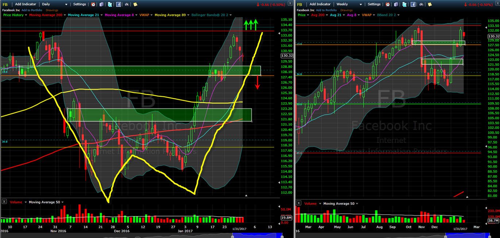Click the stacked pages icon on the weekly chart
Viewport: 500px width, 238px height.
[x=396, y=4]
